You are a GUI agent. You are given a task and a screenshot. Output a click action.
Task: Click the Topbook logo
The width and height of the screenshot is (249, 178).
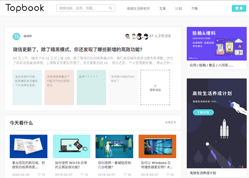point(25,8)
